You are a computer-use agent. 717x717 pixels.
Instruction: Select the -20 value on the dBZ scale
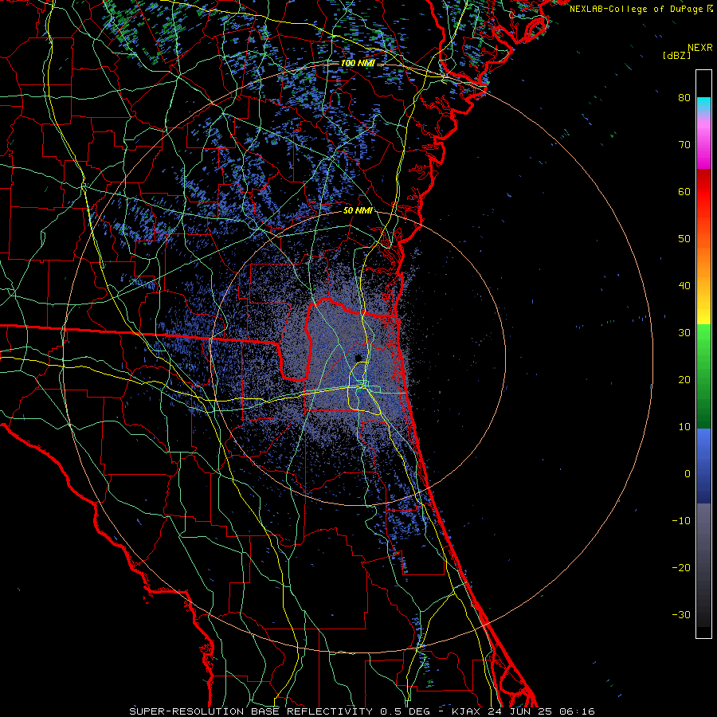point(681,567)
